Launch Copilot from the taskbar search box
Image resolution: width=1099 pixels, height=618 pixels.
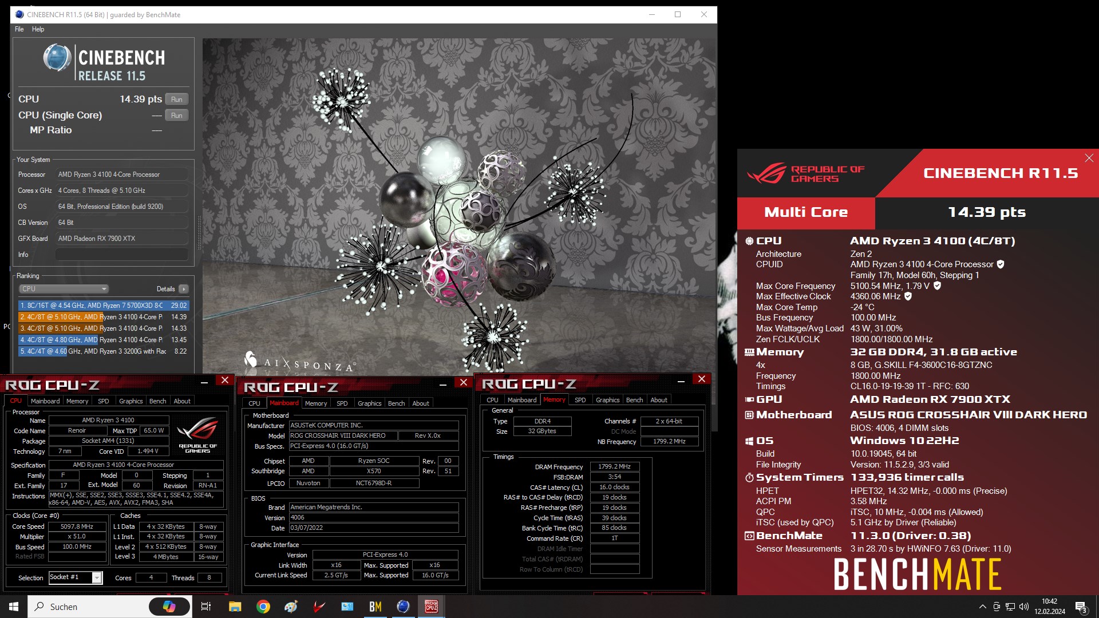pyautogui.click(x=169, y=607)
